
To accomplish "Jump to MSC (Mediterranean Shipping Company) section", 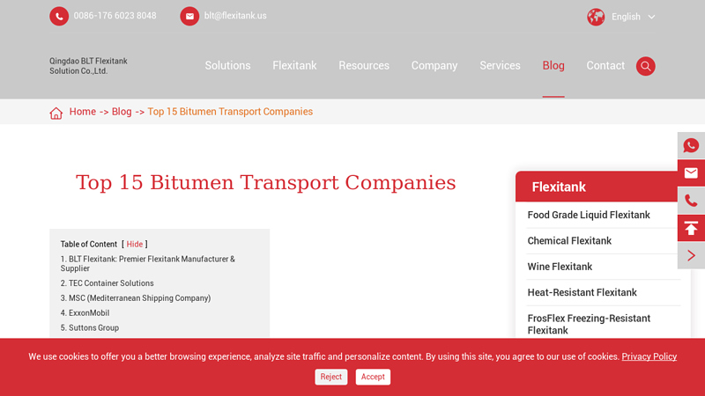I will (136, 298).
